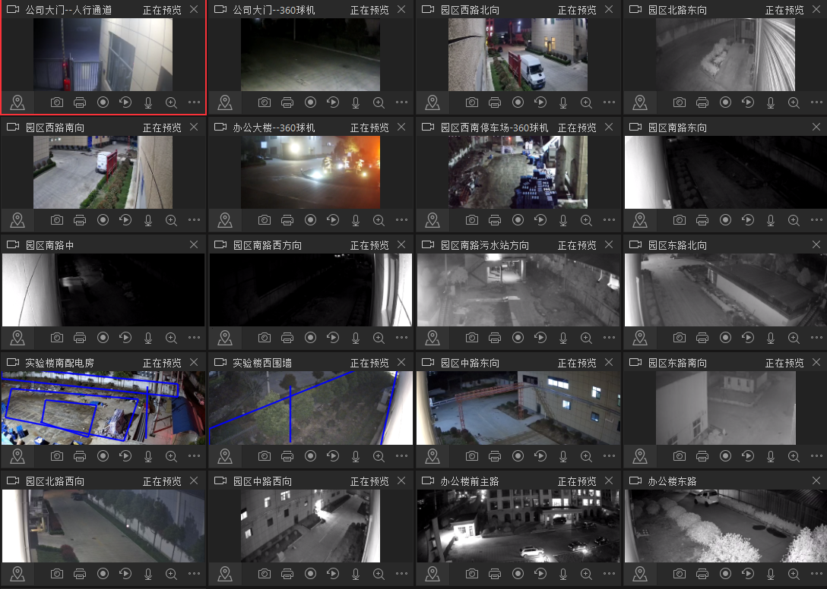
Task: Open instant playback for 公司大门--360球机
Action: [x=334, y=102]
